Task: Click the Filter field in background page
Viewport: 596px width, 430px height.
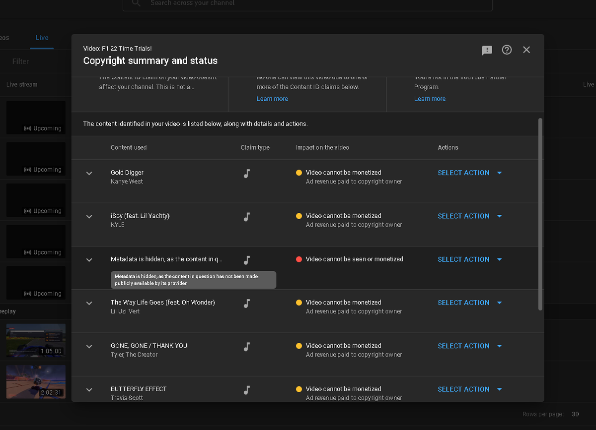Action: tap(21, 61)
